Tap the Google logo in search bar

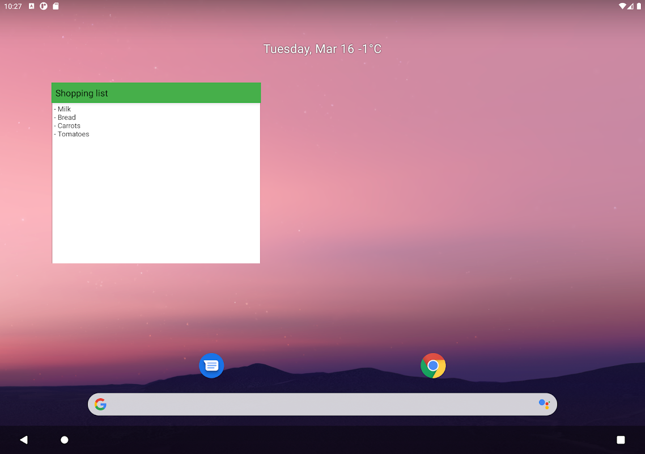[x=100, y=404]
